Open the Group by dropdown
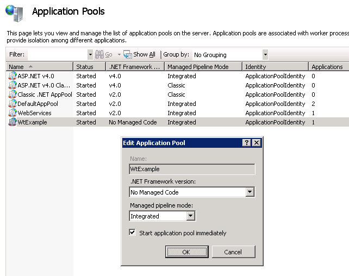 click(265, 55)
